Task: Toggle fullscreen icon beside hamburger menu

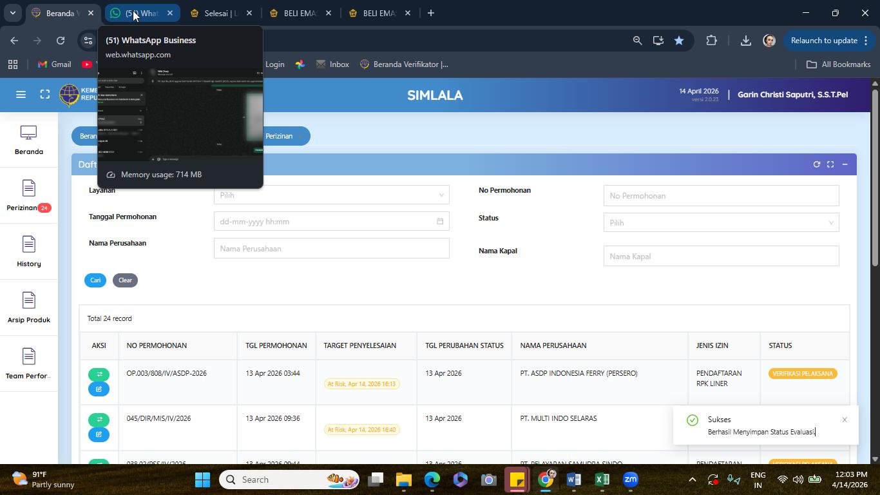Action: click(x=45, y=95)
